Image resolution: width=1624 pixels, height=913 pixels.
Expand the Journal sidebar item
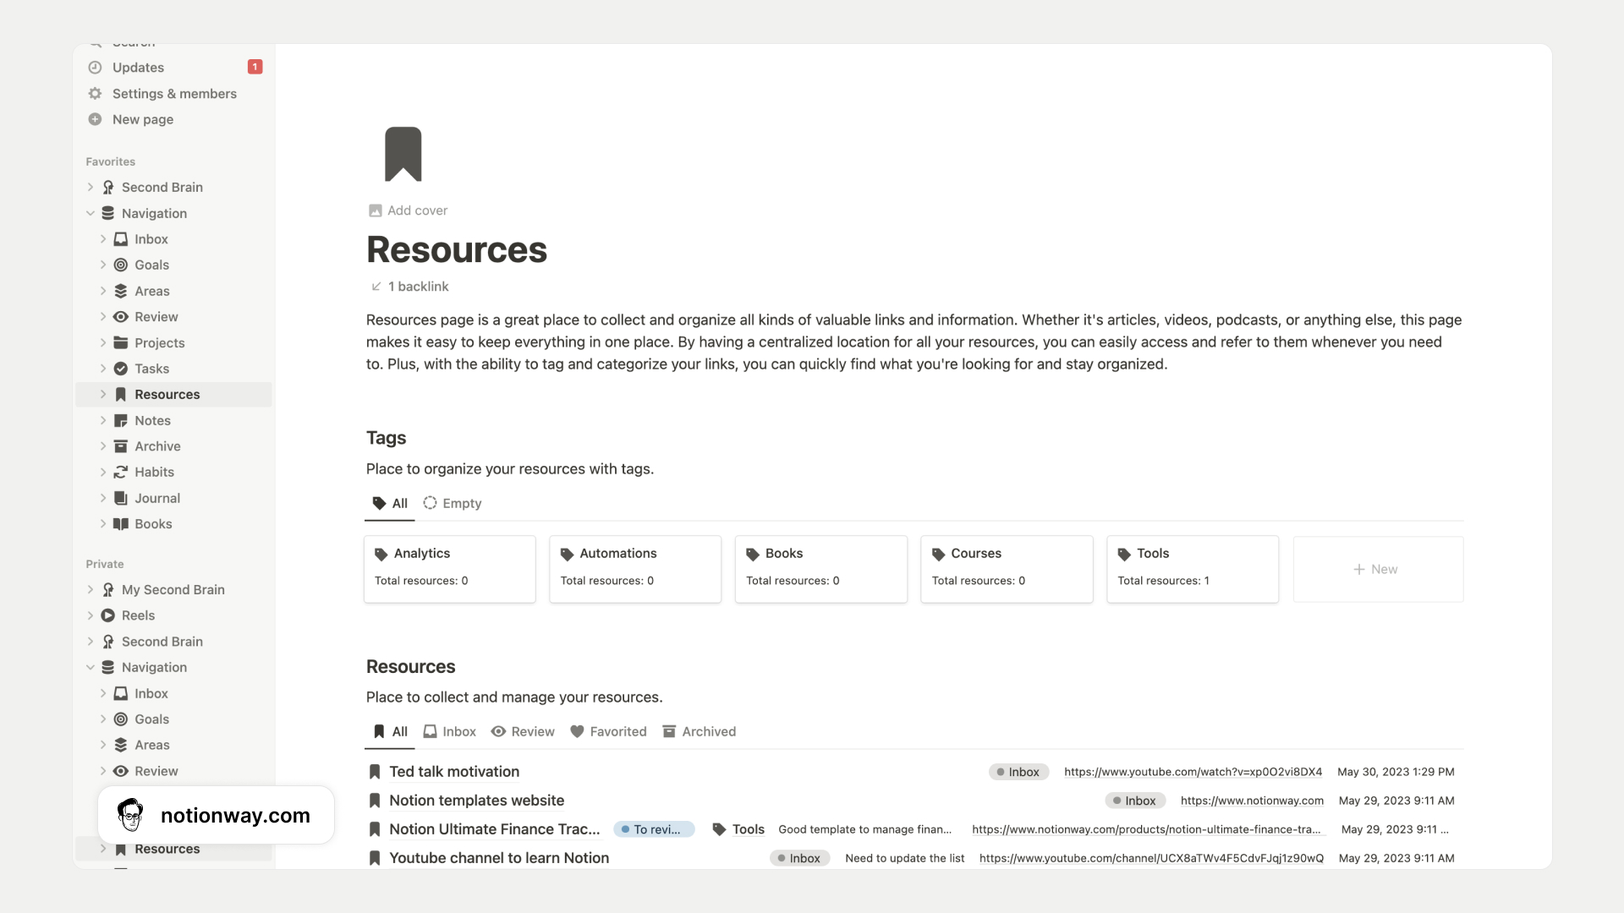(x=103, y=498)
